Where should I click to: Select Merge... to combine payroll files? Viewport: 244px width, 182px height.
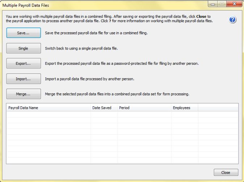point(23,94)
